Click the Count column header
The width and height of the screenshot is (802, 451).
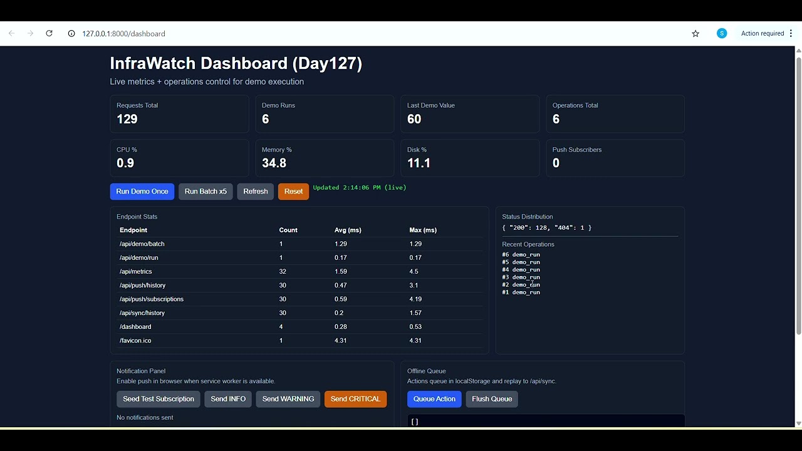(288, 230)
